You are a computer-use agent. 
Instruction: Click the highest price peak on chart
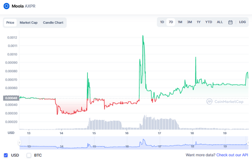click(x=143, y=36)
